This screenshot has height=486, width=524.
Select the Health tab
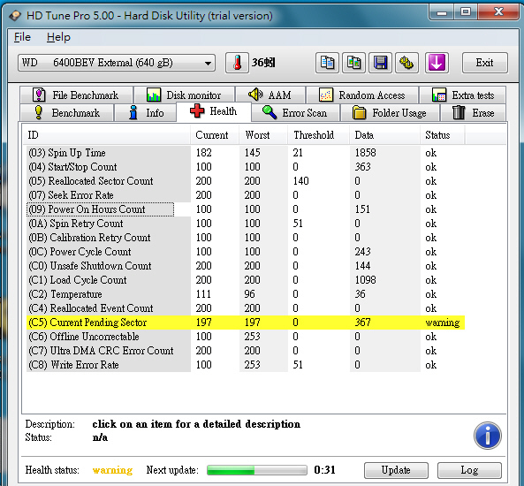coord(214,111)
